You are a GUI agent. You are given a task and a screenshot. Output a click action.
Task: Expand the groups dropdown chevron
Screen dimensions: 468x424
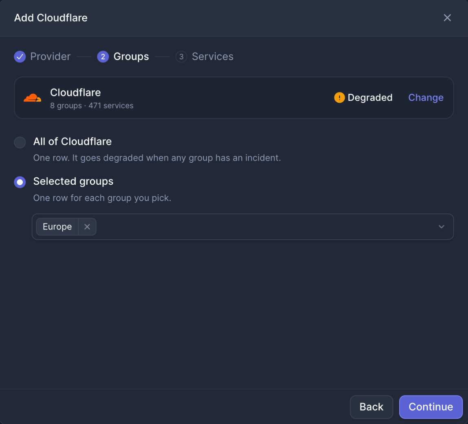pos(442,227)
